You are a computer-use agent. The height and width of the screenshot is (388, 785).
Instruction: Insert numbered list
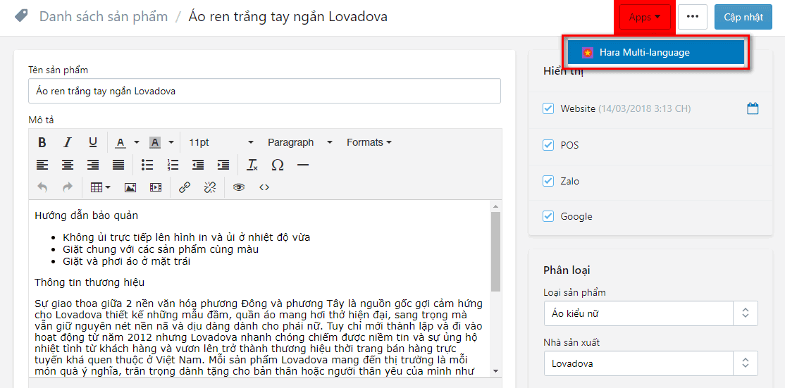(173, 165)
